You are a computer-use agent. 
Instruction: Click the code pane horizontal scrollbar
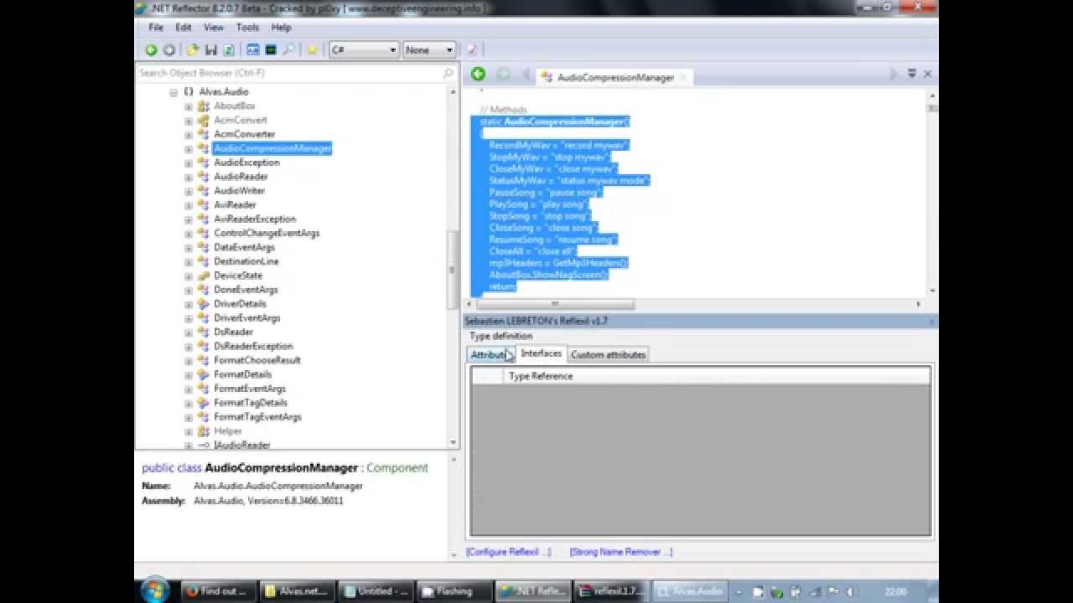point(553,304)
